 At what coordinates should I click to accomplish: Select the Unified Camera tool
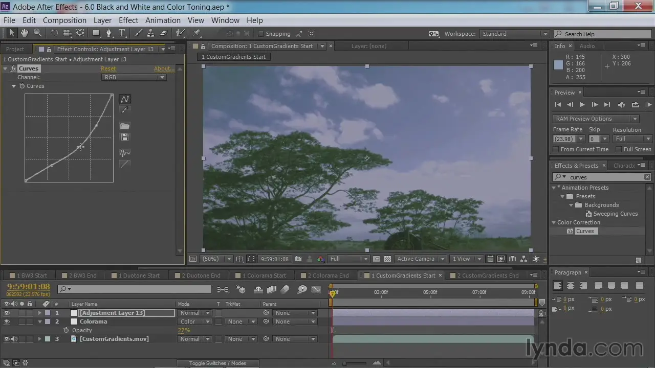tap(67, 33)
